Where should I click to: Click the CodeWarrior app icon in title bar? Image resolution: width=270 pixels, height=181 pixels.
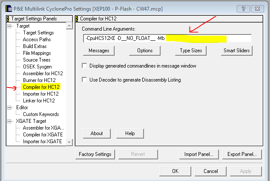coord(9,9)
